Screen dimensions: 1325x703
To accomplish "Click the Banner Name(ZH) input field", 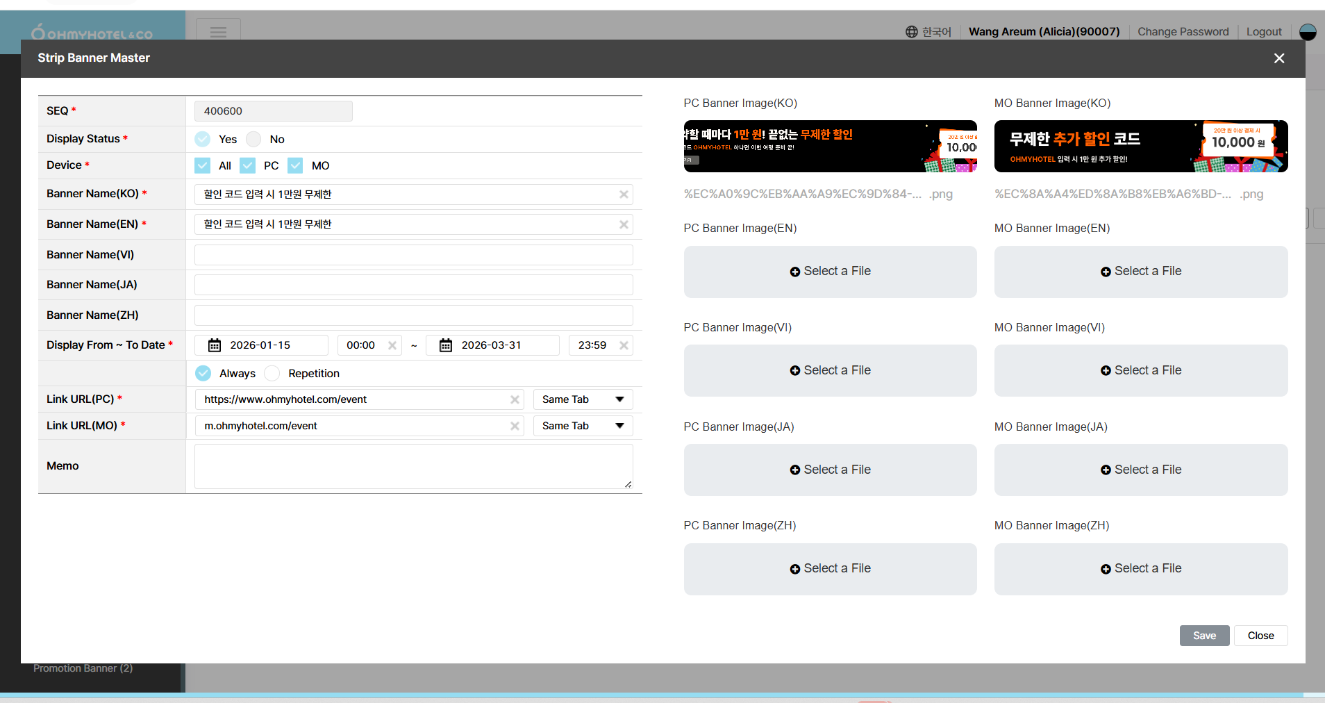I will 414,315.
